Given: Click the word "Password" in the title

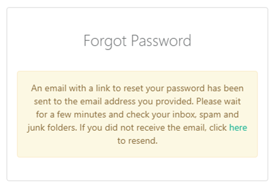Looking at the screenshot, I should click(x=161, y=41).
